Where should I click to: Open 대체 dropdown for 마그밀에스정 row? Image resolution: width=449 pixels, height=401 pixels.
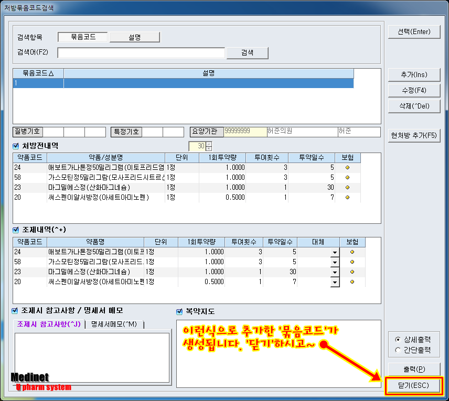coord(334,272)
